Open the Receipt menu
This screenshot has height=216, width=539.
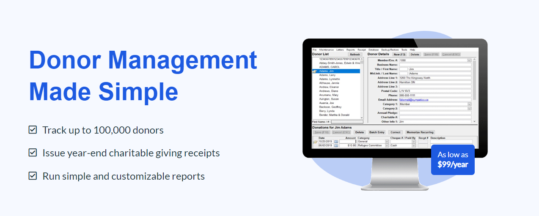pos(362,50)
